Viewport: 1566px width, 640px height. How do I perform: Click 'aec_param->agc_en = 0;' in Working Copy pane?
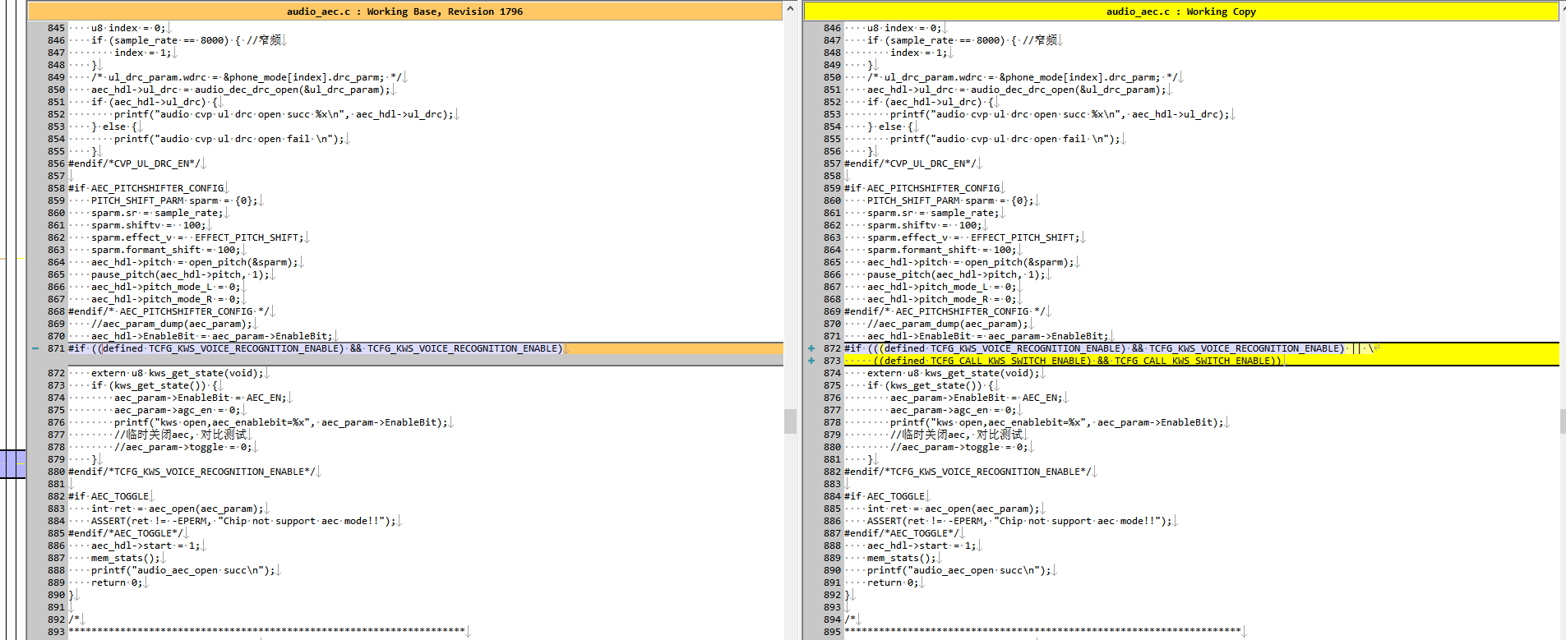pos(954,410)
